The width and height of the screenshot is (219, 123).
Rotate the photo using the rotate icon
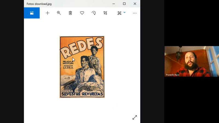click(94, 13)
